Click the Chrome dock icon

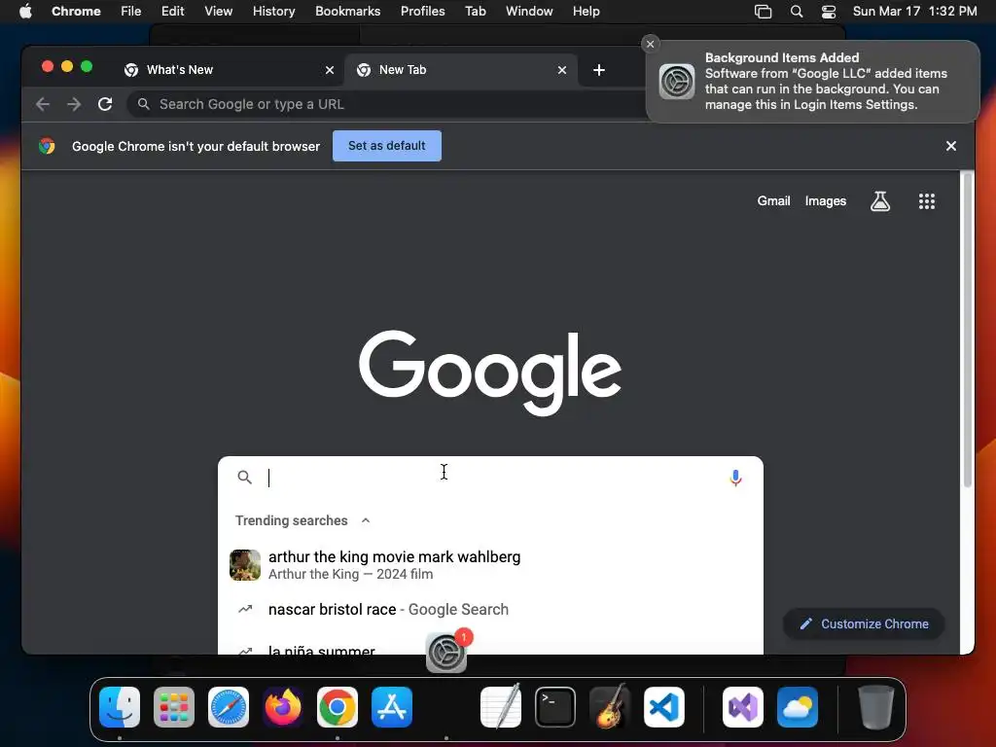(338, 707)
